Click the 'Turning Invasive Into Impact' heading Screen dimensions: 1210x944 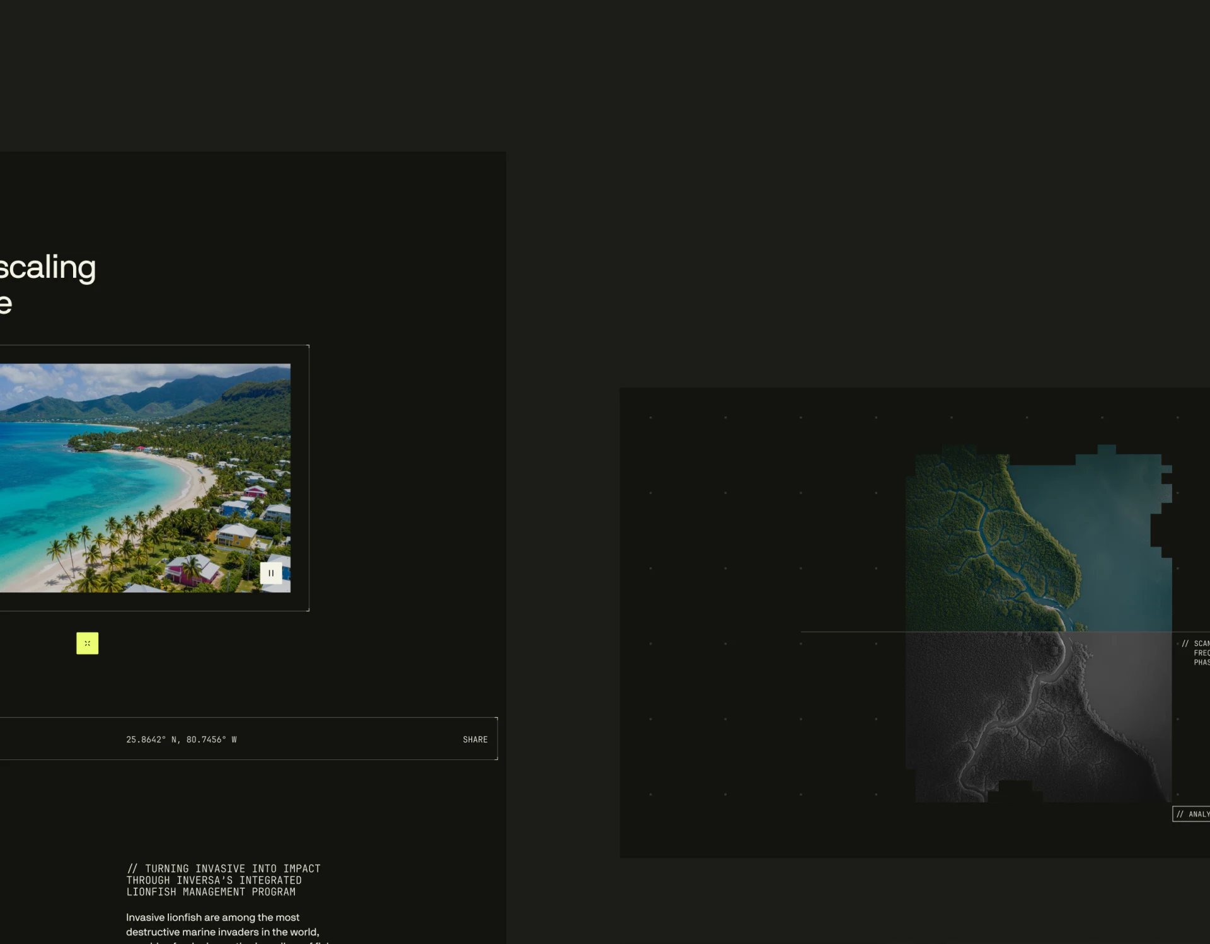(x=223, y=868)
